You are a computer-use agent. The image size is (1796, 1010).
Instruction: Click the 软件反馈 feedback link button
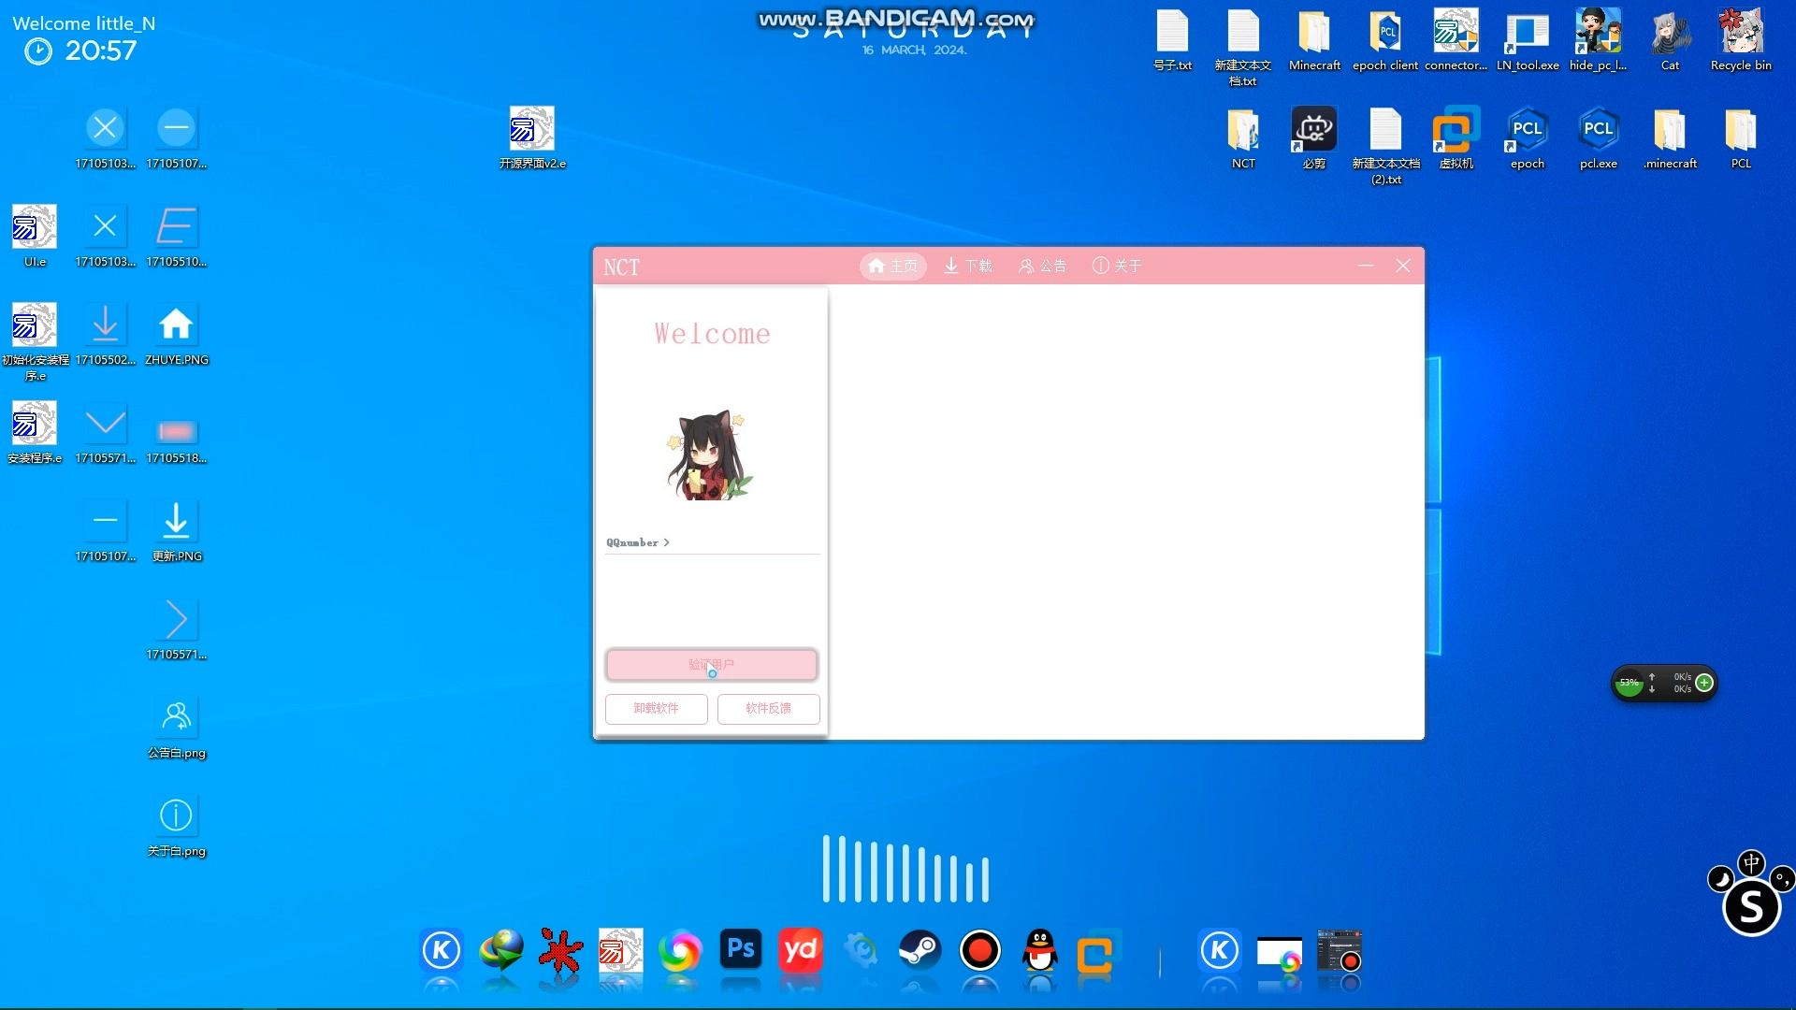(x=766, y=707)
